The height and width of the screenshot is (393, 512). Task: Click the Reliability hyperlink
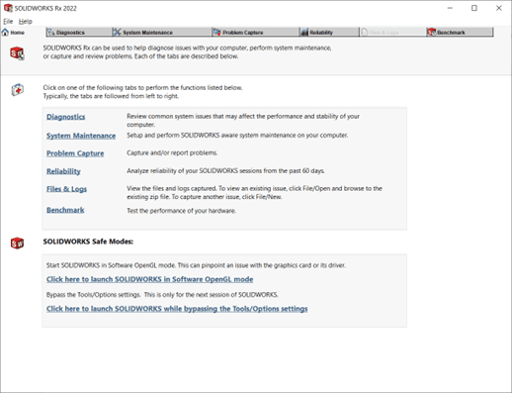[63, 171]
